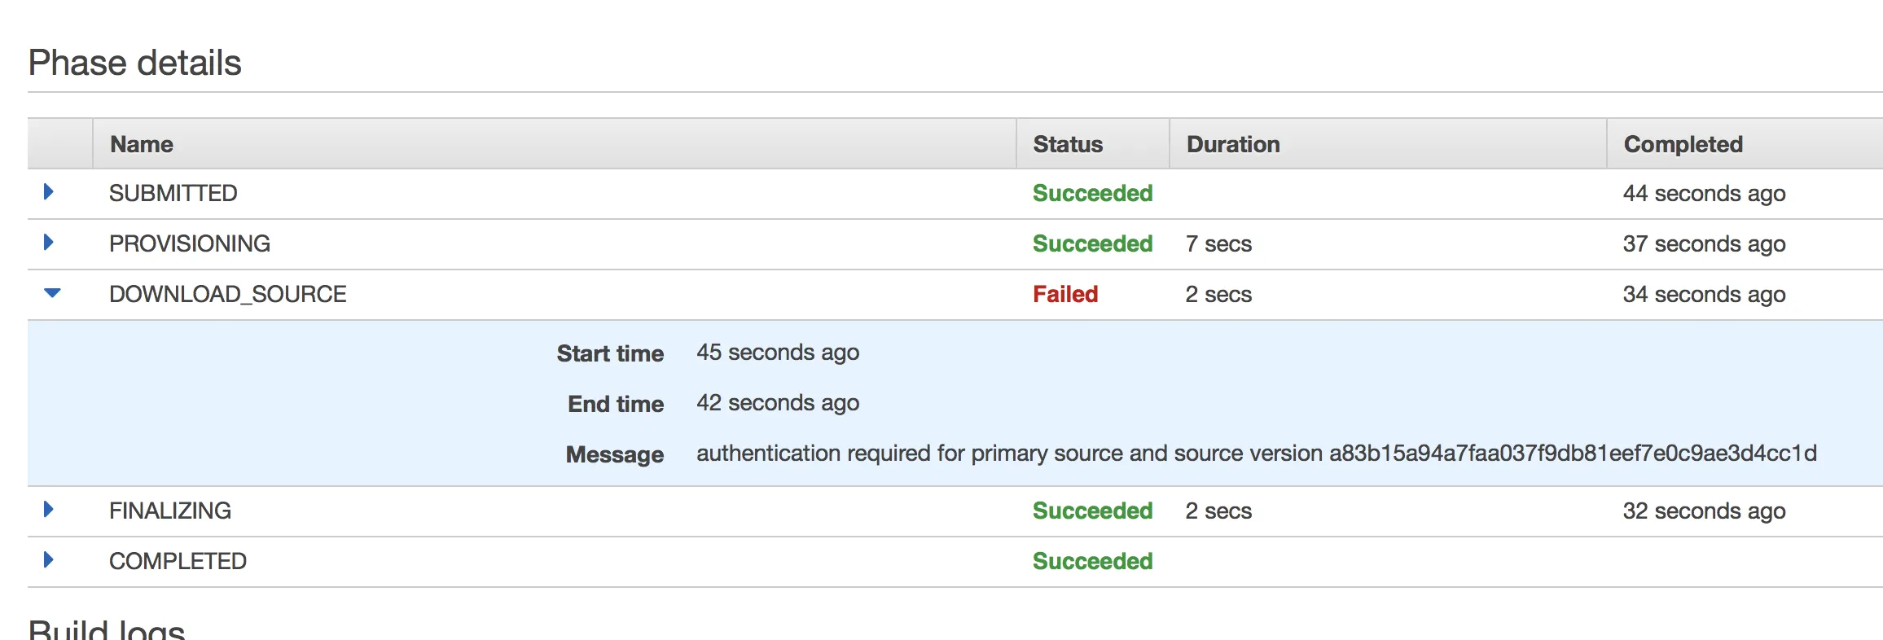Screen dimensions: 1883x640
Task: Click the Completed column header
Action: [x=1683, y=144]
